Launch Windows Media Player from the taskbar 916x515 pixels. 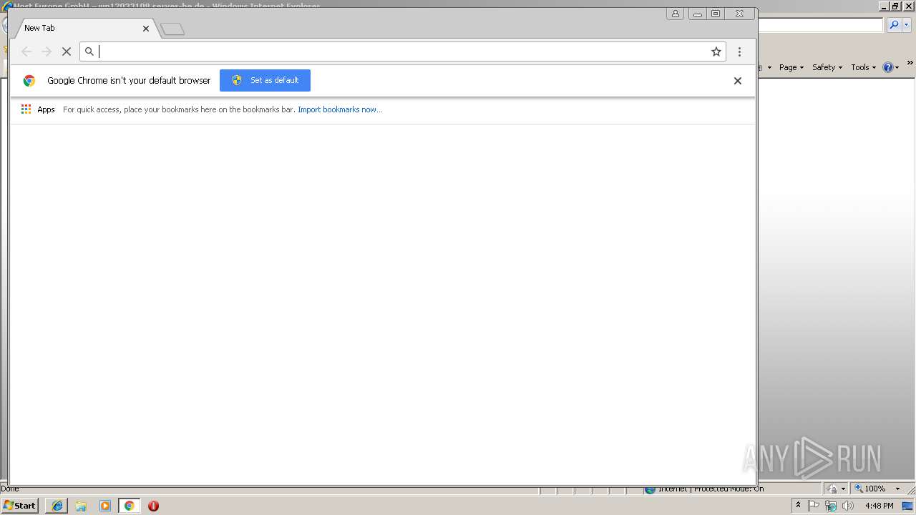105,506
